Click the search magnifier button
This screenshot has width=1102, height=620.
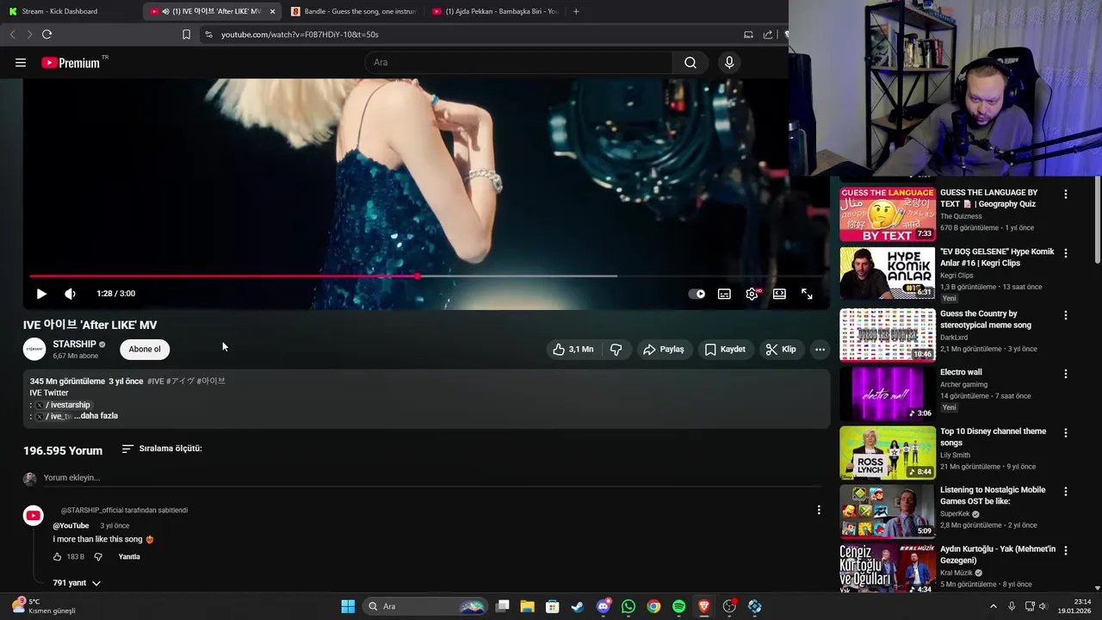click(x=690, y=62)
